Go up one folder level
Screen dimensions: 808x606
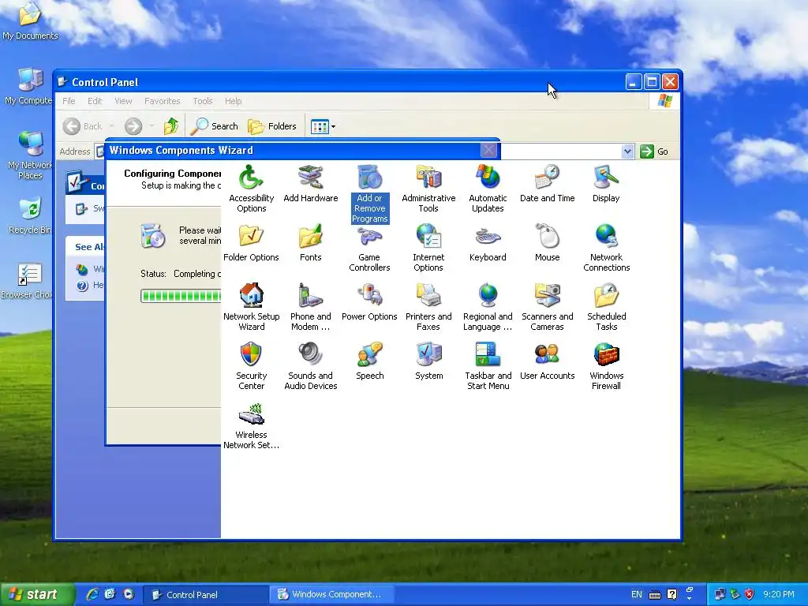click(171, 126)
